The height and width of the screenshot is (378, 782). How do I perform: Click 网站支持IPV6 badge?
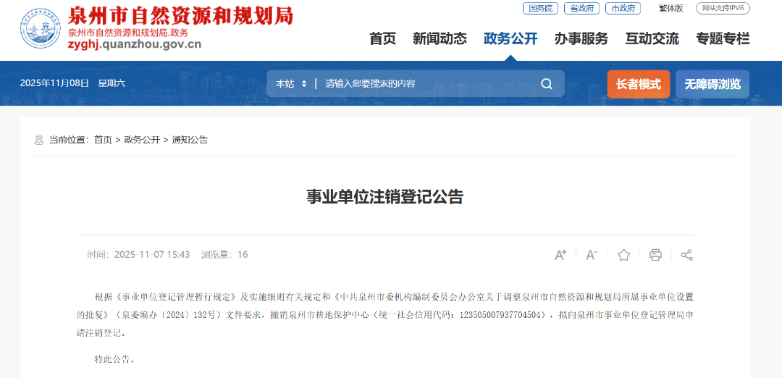723,9
